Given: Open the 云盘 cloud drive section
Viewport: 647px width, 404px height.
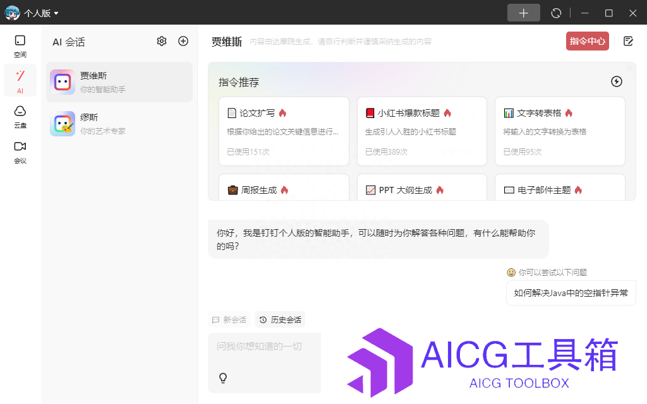Looking at the screenshot, I should click(x=20, y=117).
